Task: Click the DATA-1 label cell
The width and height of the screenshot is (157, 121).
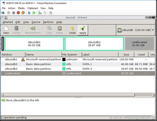Action: click(87, 64)
